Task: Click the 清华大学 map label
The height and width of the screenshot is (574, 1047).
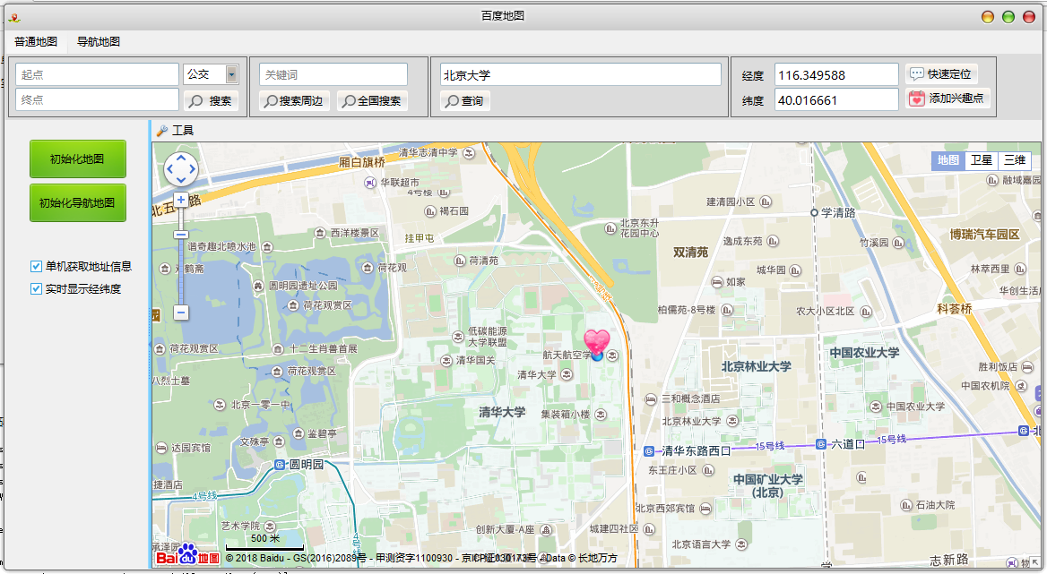Action: 501,412
